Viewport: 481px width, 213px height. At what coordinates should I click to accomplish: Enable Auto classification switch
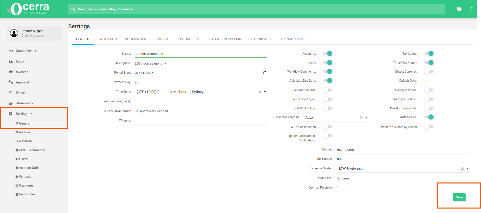point(328,127)
